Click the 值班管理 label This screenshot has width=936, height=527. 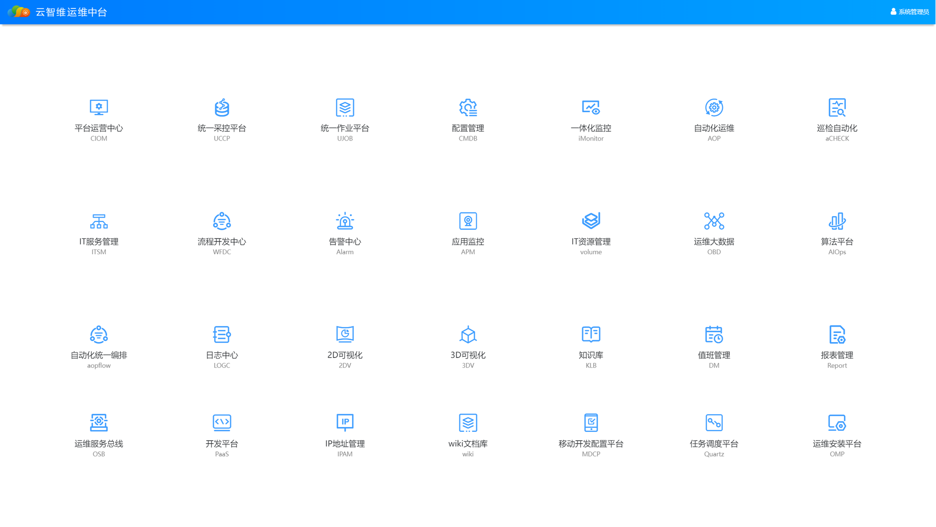pyautogui.click(x=714, y=355)
